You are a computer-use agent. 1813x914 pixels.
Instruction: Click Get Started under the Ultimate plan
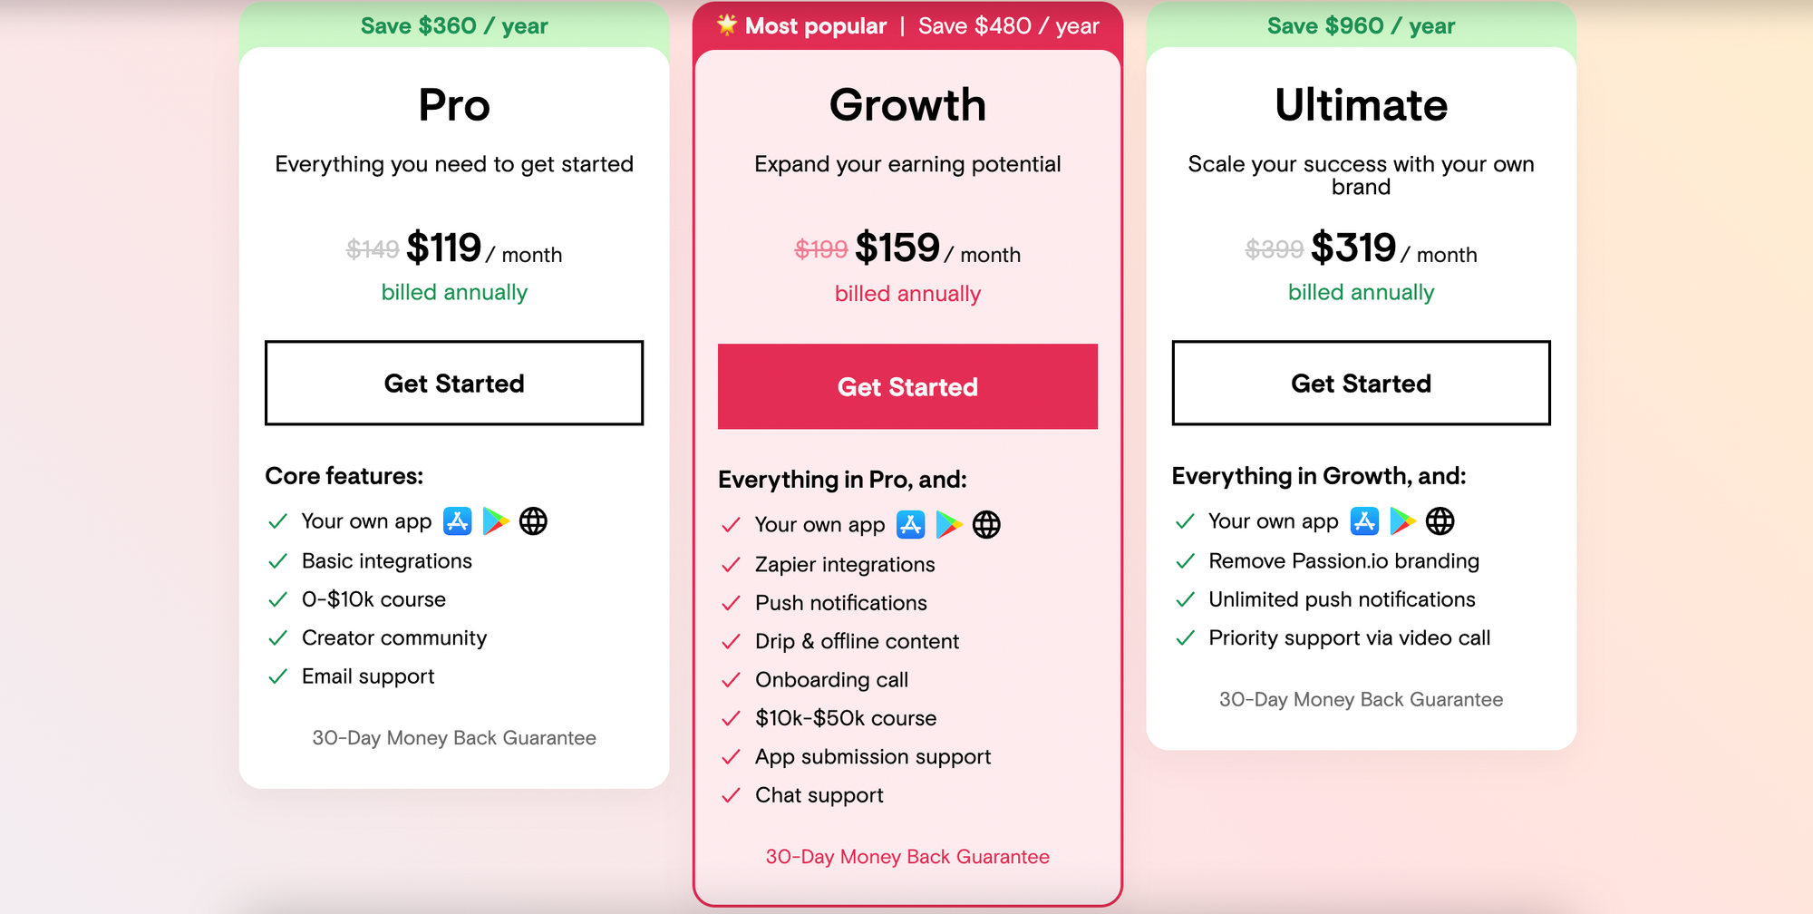[x=1361, y=383]
